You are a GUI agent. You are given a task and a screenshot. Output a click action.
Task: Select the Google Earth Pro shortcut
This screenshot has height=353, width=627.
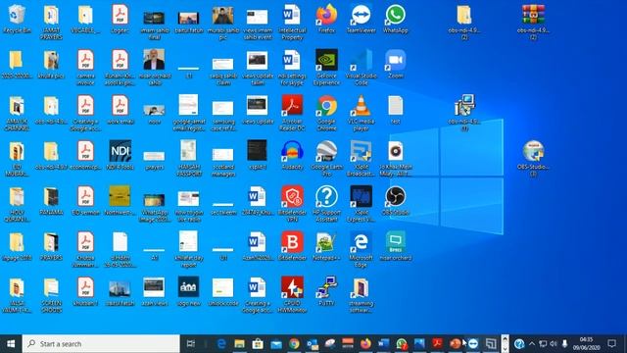pyautogui.click(x=326, y=158)
